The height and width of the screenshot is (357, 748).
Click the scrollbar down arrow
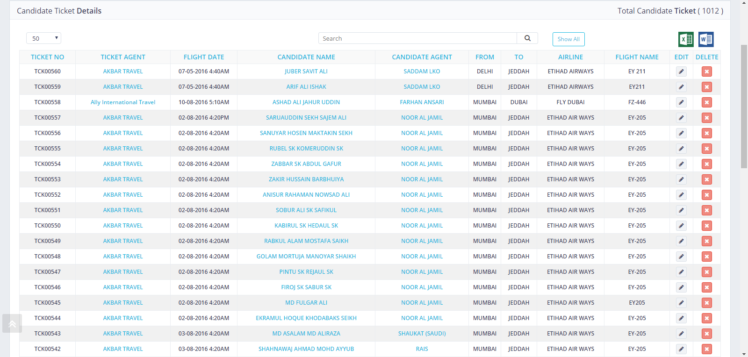[x=744, y=354]
